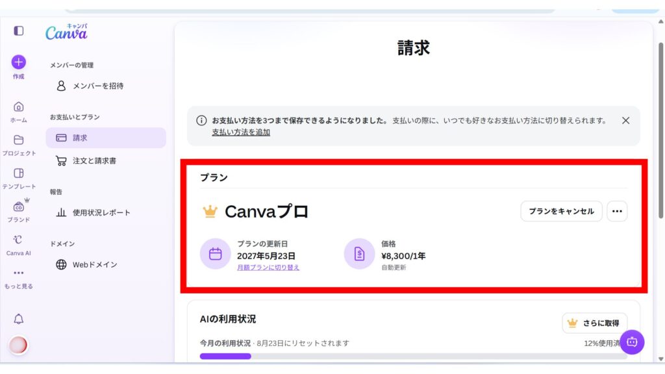
Task: Open notifications bell icon
Action: [18, 319]
